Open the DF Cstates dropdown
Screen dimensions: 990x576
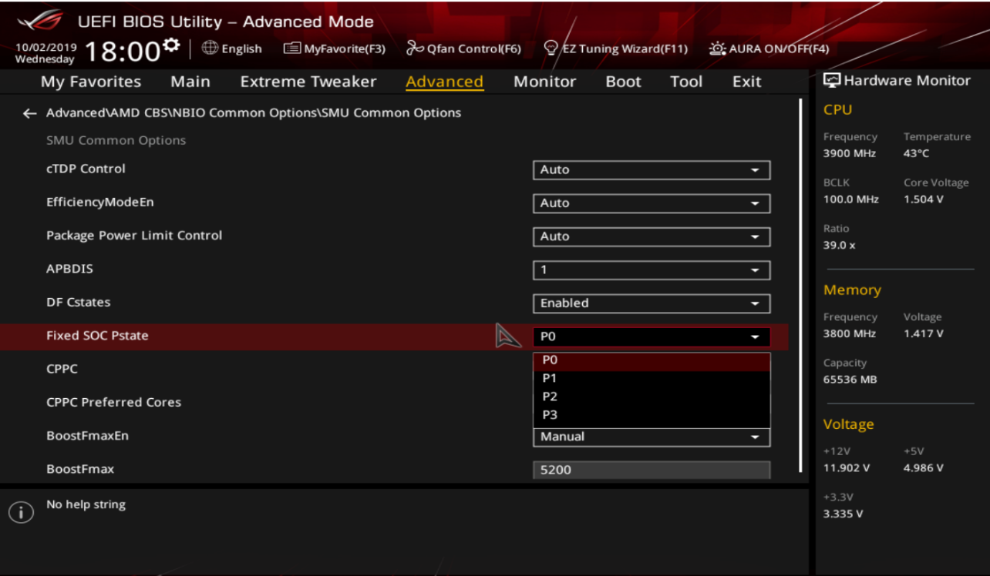pos(652,303)
